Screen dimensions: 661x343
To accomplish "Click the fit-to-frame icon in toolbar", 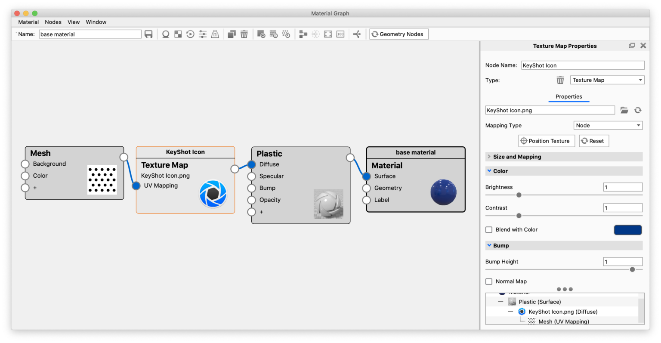I will 328,34.
